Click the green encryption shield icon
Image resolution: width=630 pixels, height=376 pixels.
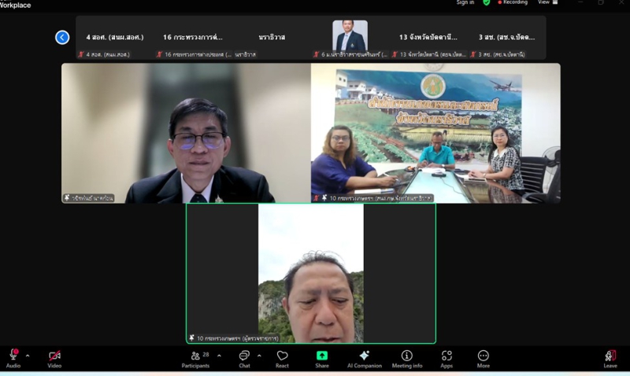[486, 2]
